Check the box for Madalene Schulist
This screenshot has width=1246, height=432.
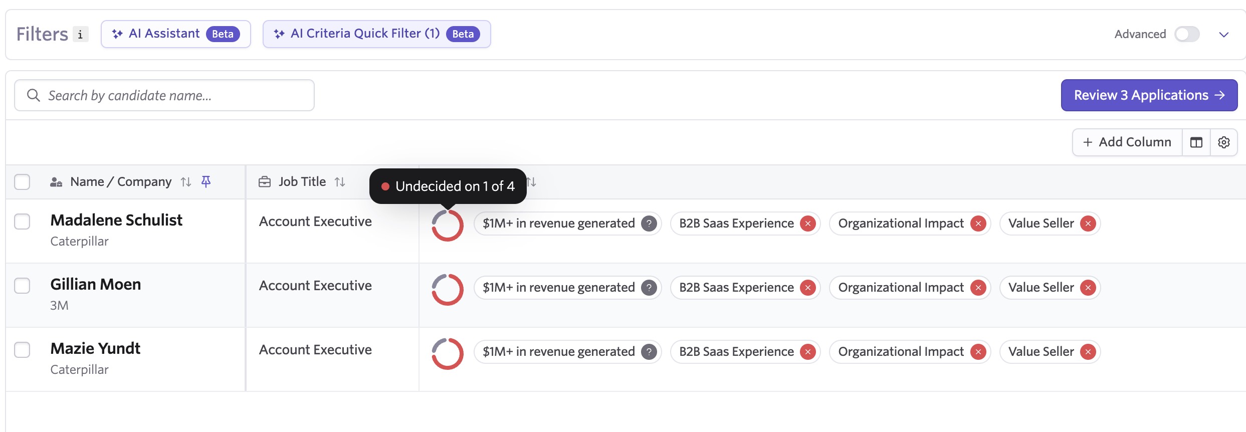pyautogui.click(x=22, y=222)
